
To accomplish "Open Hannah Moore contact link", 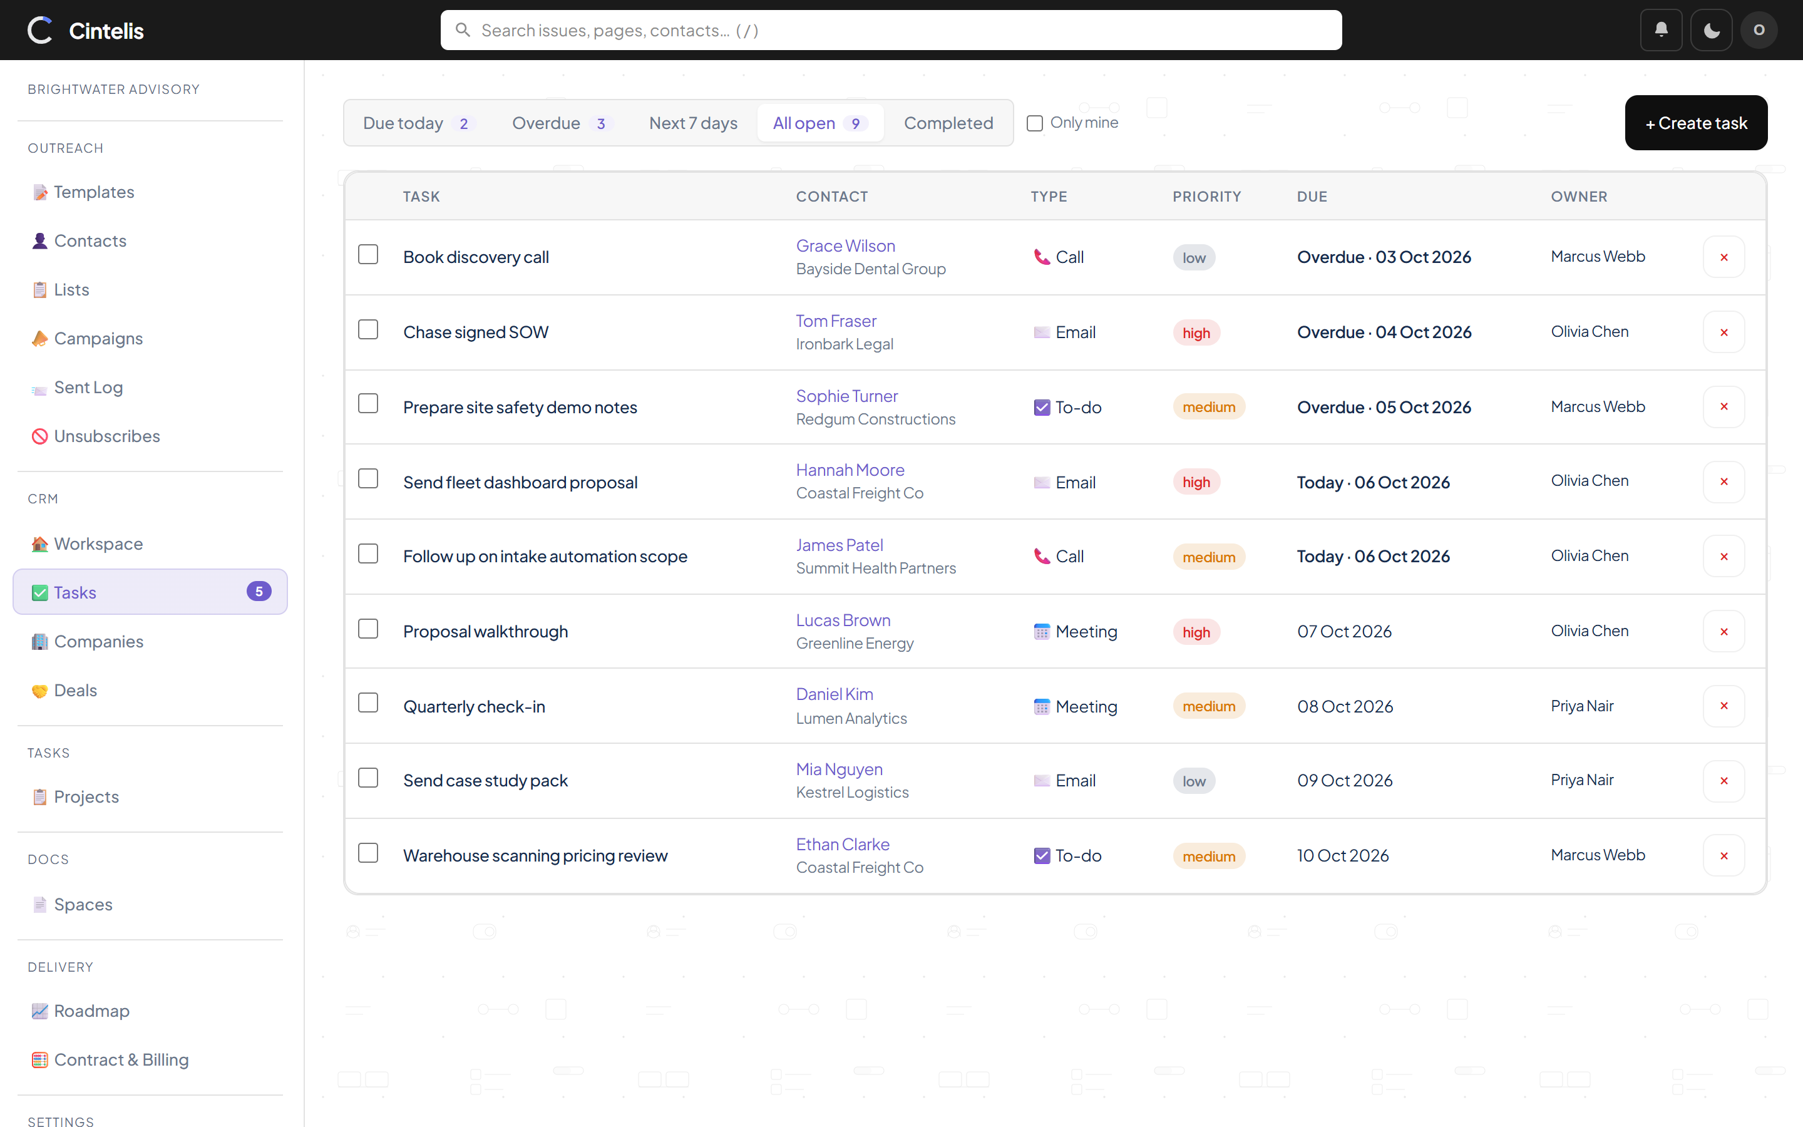I will coord(850,470).
